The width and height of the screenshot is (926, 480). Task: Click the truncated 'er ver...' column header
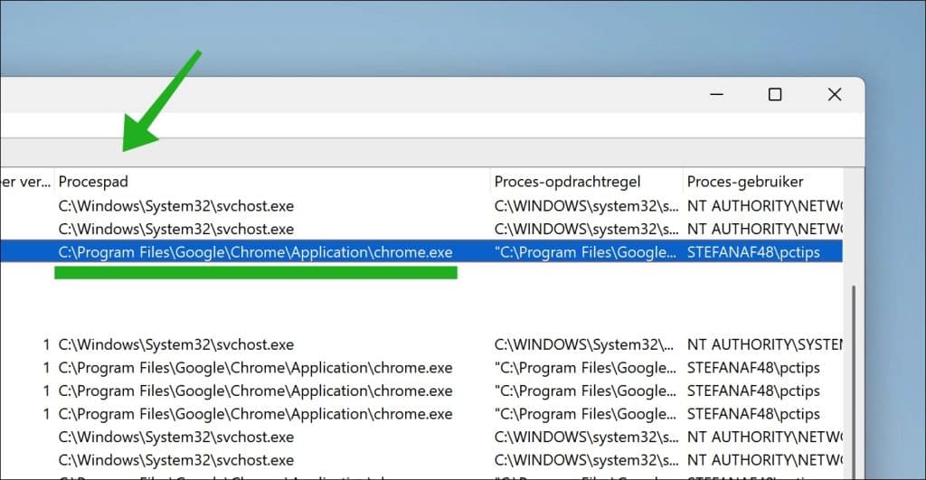click(x=26, y=182)
